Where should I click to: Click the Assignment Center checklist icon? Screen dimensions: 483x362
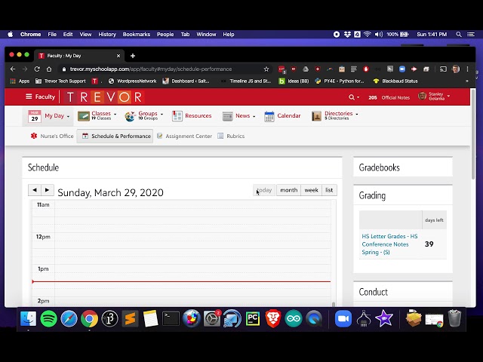click(x=159, y=136)
